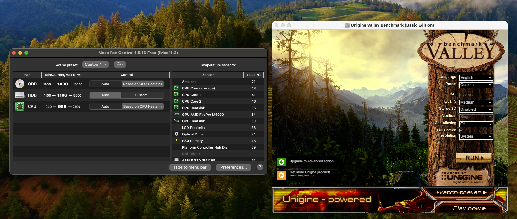Open the Active preset Custom* dropdown
The height and width of the screenshot is (219, 517).
[x=95, y=64]
